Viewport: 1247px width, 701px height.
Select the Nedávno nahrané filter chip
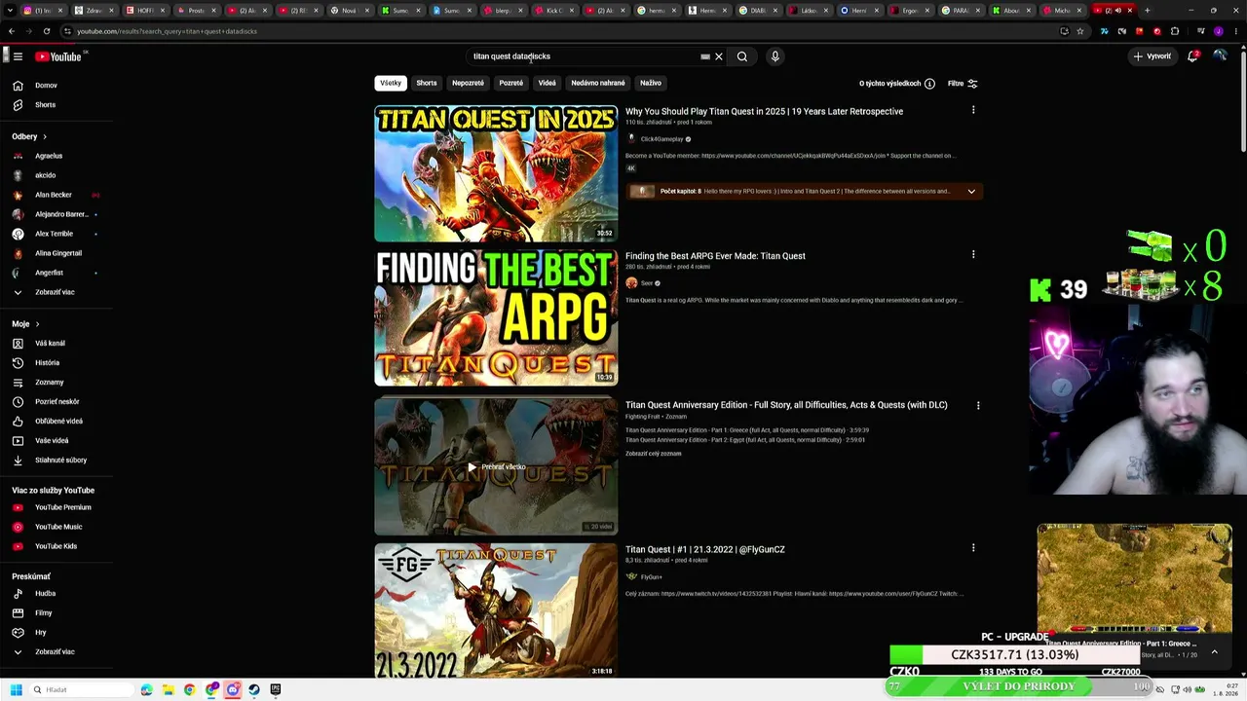[x=598, y=84]
